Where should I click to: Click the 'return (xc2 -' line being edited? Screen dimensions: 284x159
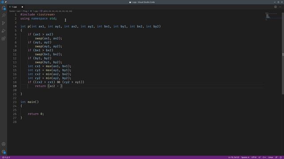point(48,86)
